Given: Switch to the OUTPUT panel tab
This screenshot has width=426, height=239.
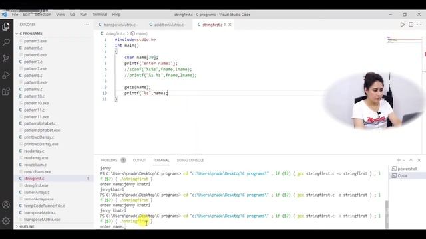Looking at the screenshot, I should click(x=139, y=160).
